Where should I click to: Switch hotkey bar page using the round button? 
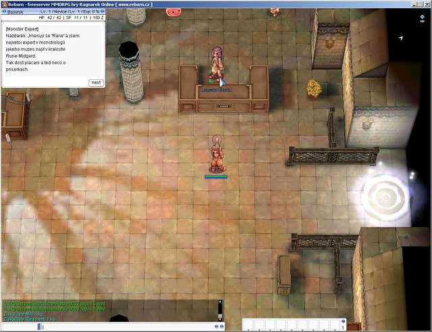pyautogui.click(x=343, y=322)
